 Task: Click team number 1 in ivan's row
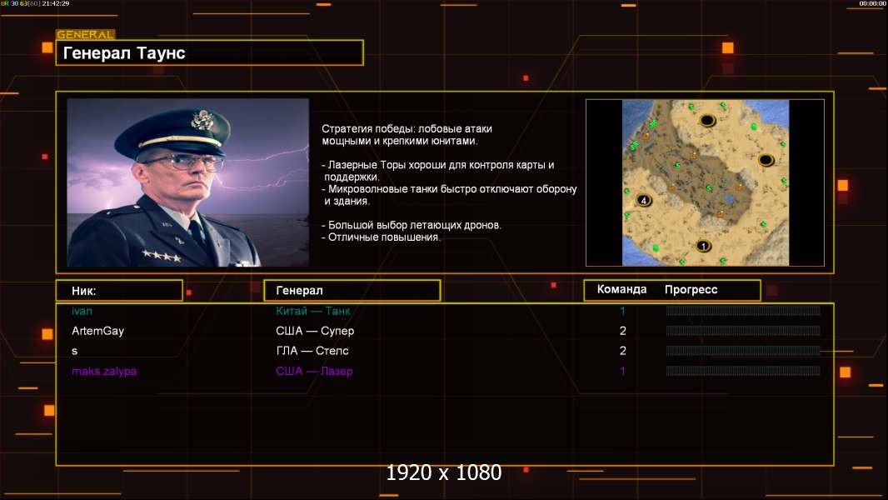(x=622, y=311)
